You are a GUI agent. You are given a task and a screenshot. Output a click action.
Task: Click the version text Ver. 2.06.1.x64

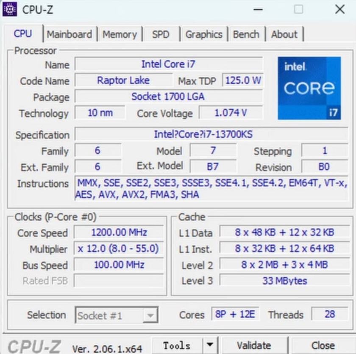tap(107, 349)
